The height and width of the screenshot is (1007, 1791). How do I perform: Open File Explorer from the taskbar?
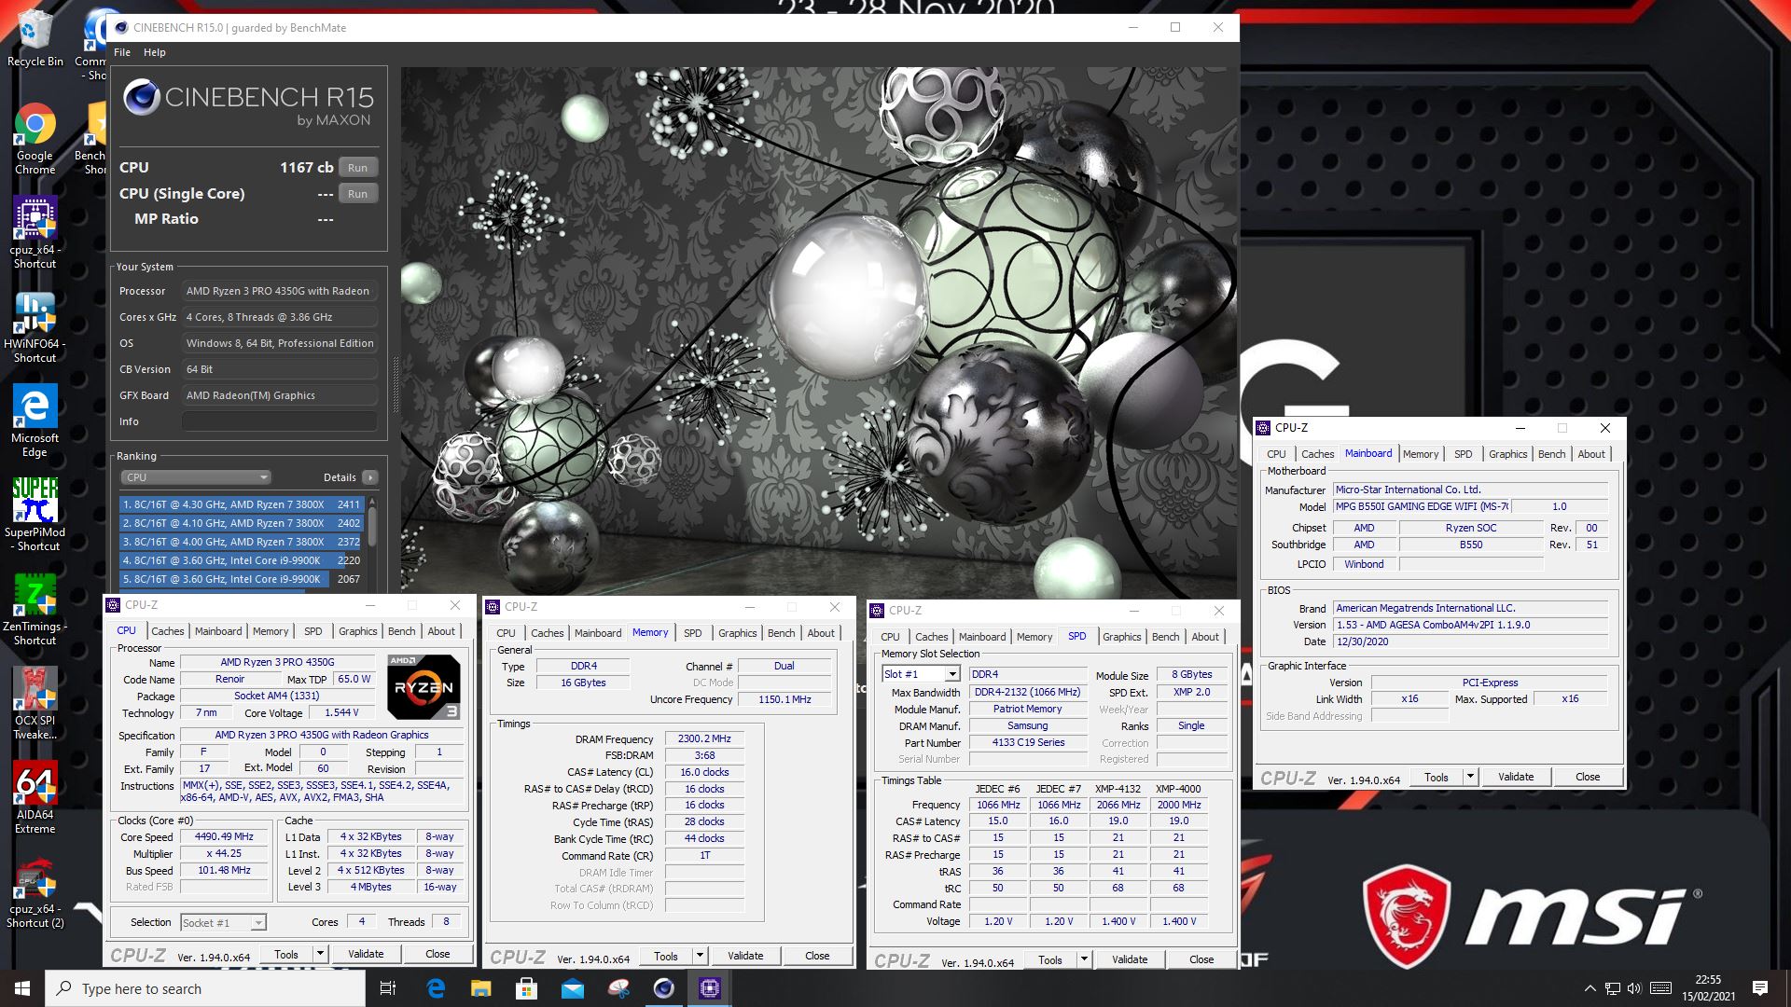pyautogui.click(x=480, y=988)
